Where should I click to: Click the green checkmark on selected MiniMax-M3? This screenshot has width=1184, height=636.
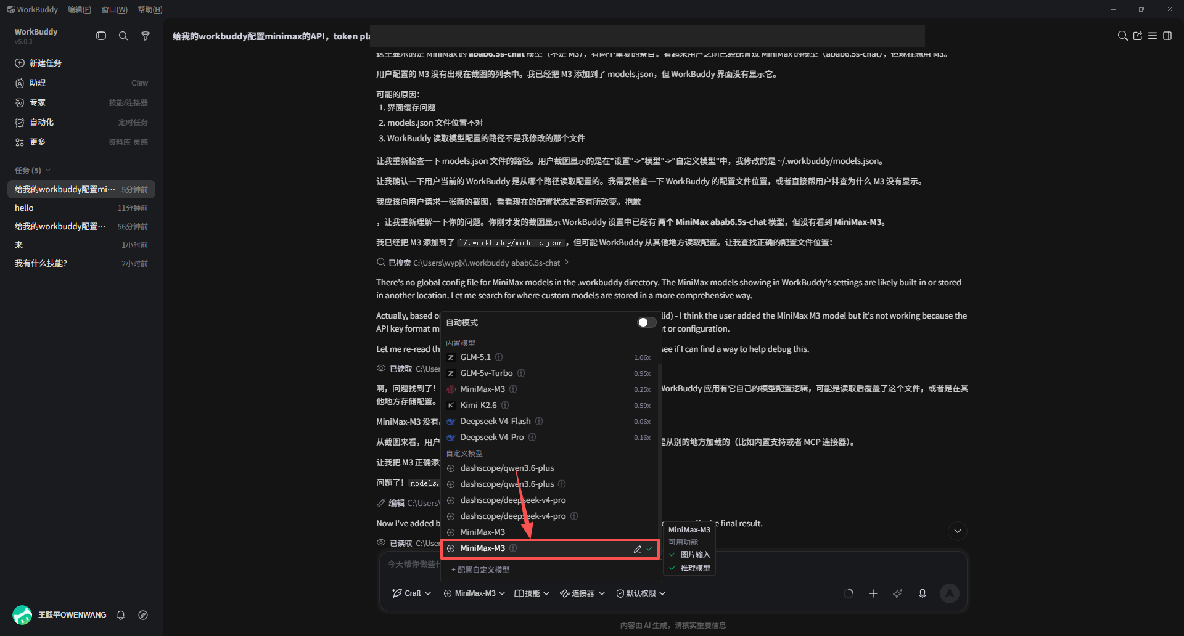[x=649, y=548]
